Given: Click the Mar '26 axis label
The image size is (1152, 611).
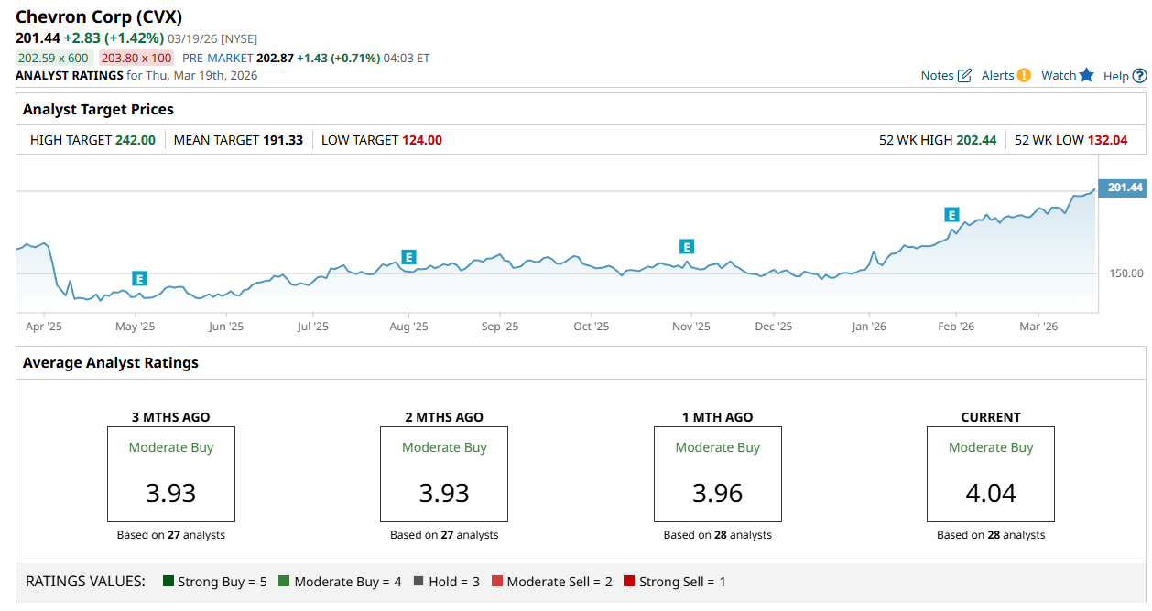Looking at the screenshot, I should pyautogui.click(x=1038, y=327).
